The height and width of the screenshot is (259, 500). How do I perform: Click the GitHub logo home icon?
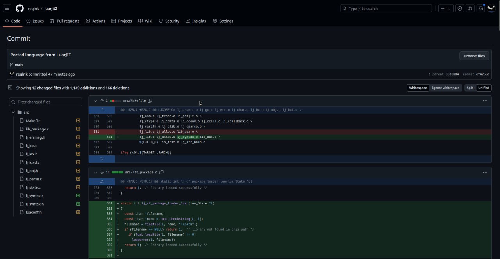[20, 9]
